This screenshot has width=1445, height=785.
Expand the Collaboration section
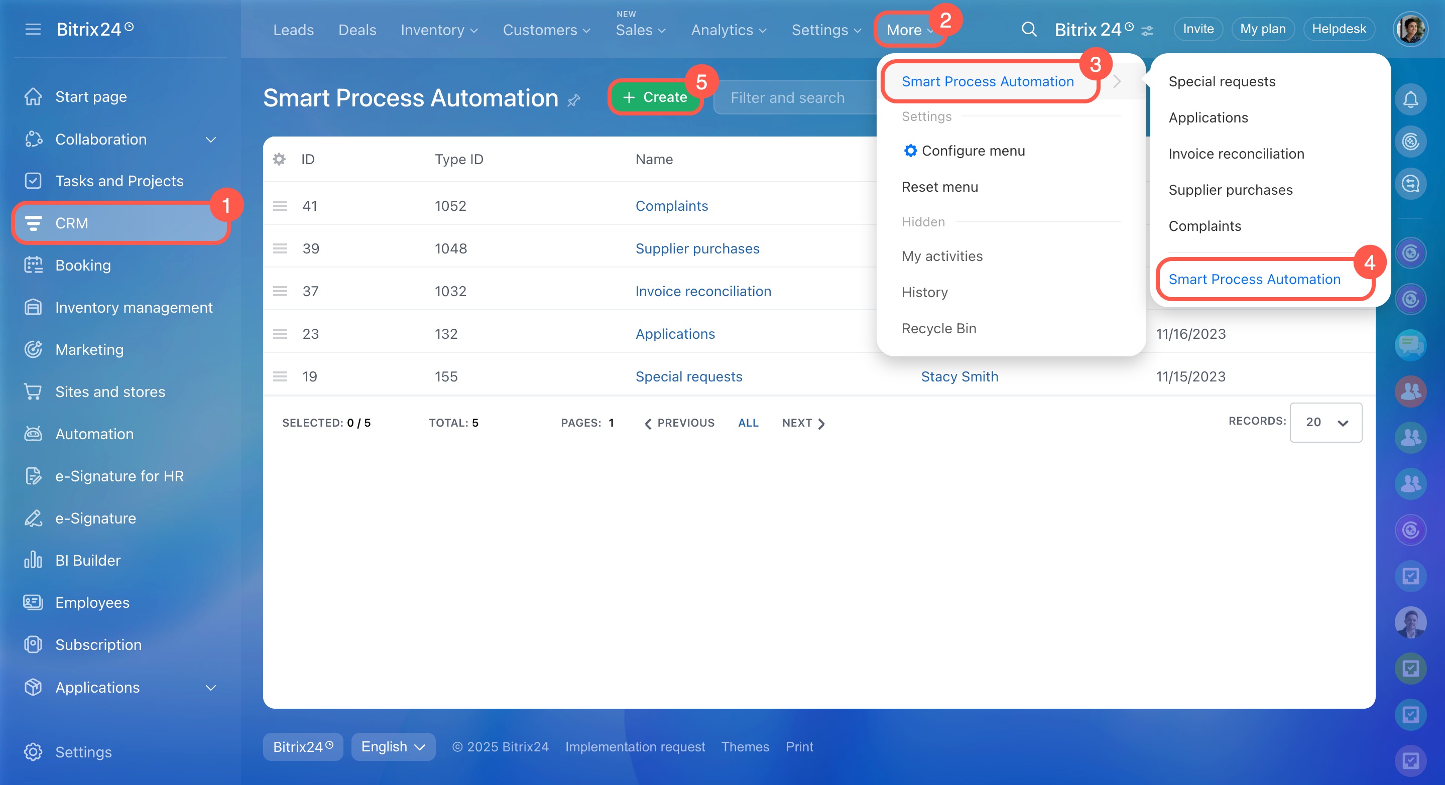(x=211, y=139)
